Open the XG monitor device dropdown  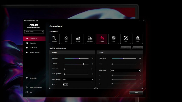coord(34,32)
